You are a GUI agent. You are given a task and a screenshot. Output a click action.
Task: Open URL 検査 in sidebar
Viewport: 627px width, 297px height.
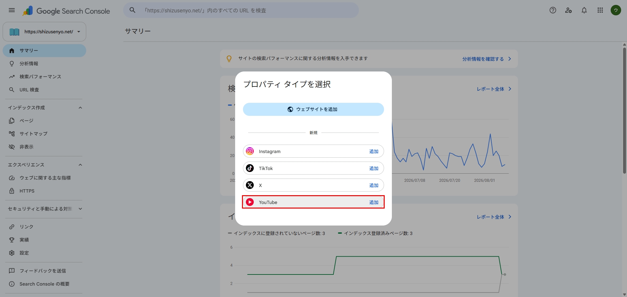click(44, 90)
